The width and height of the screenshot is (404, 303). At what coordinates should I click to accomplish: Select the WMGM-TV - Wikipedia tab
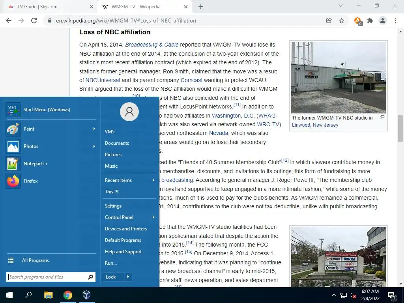click(144, 7)
